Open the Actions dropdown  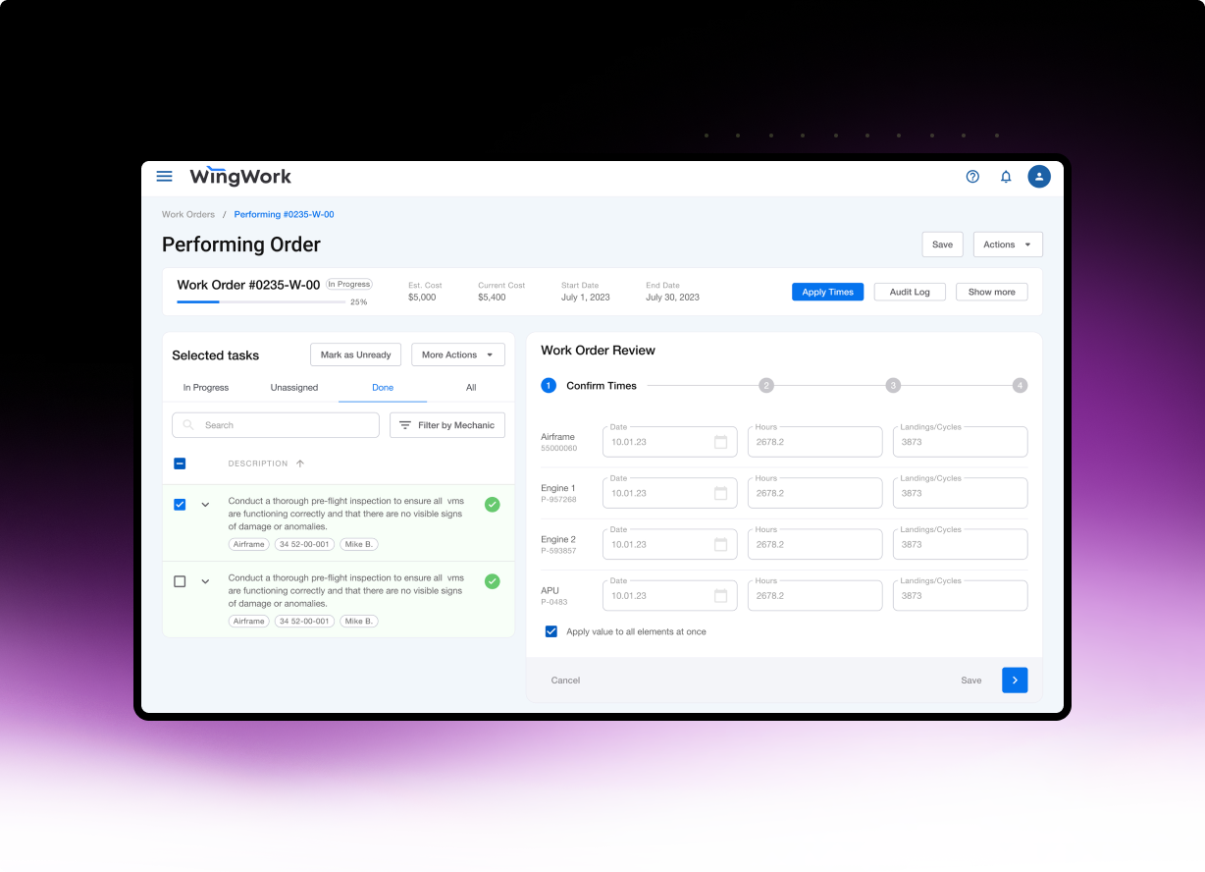[1007, 245]
